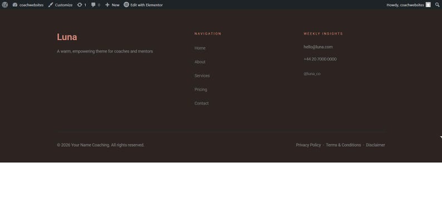Click the WordPress logo icon
The width and height of the screenshot is (442, 209).
[5, 4]
